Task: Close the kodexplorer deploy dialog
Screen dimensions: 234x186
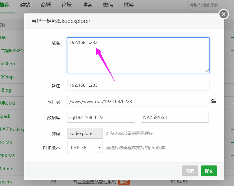Action: [223, 14]
